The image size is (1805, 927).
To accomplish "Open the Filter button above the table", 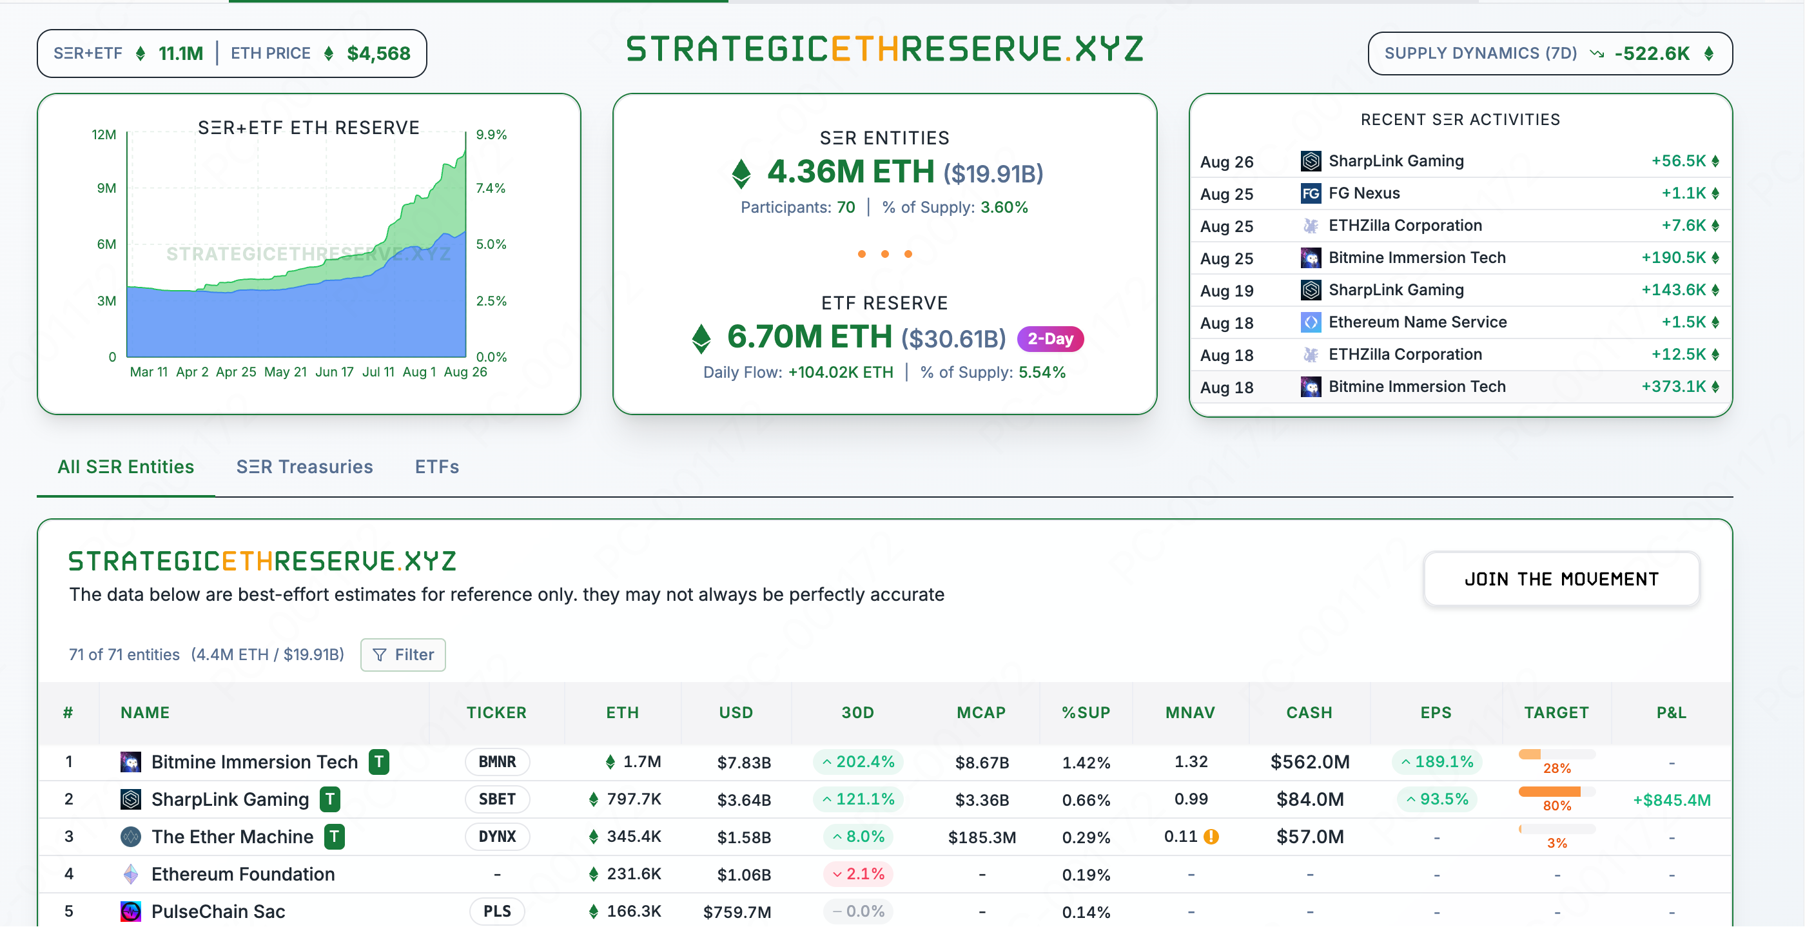I will pyautogui.click(x=403, y=654).
